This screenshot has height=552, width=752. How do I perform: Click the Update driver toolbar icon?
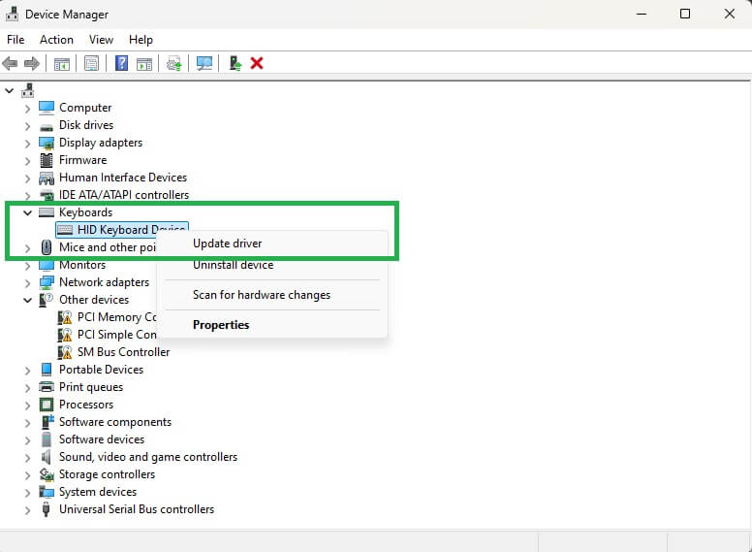pos(174,63)
